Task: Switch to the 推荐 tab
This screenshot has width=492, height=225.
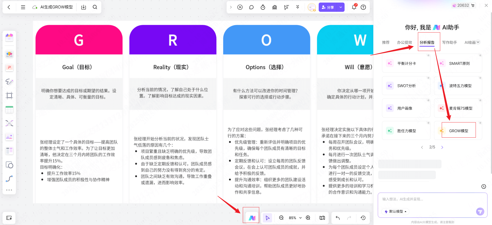Action: pos(386,42)
